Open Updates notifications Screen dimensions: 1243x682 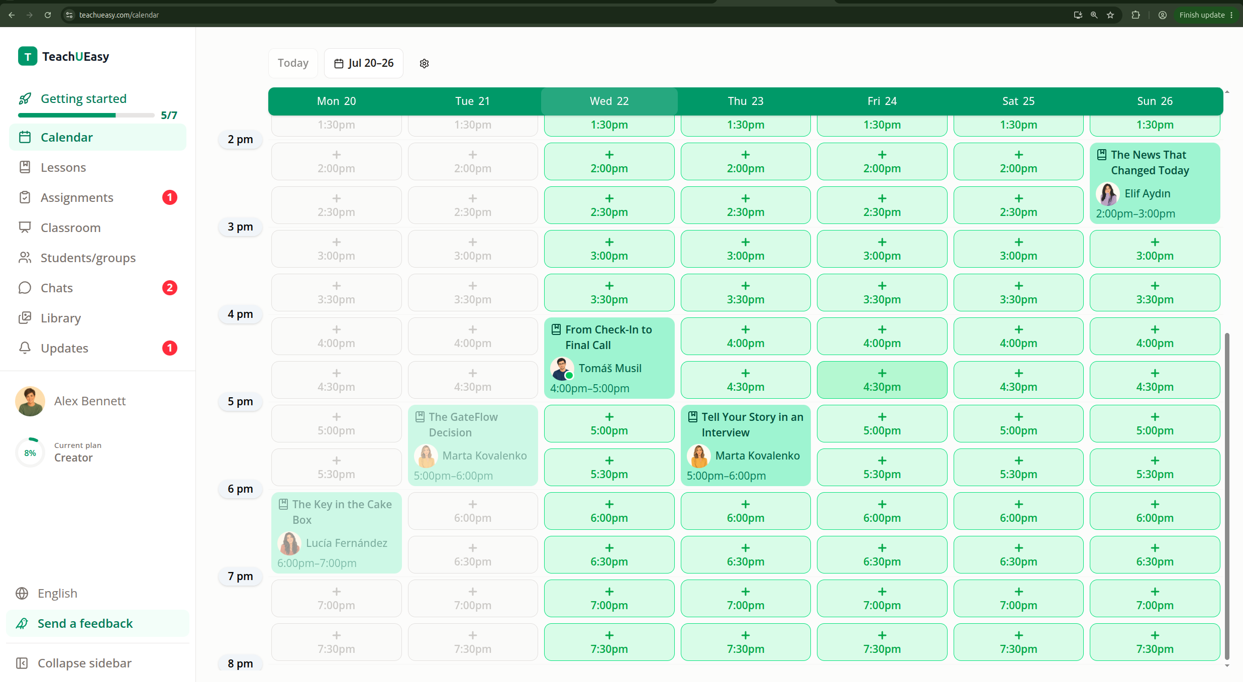(97, 348)
